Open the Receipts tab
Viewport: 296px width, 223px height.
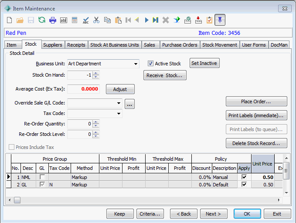coord(76,45)
